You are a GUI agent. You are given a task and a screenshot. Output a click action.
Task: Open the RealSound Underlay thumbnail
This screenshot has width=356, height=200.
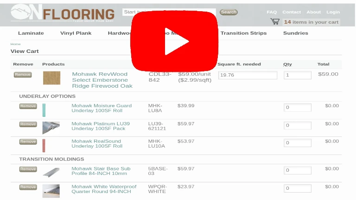coord(44,145)
